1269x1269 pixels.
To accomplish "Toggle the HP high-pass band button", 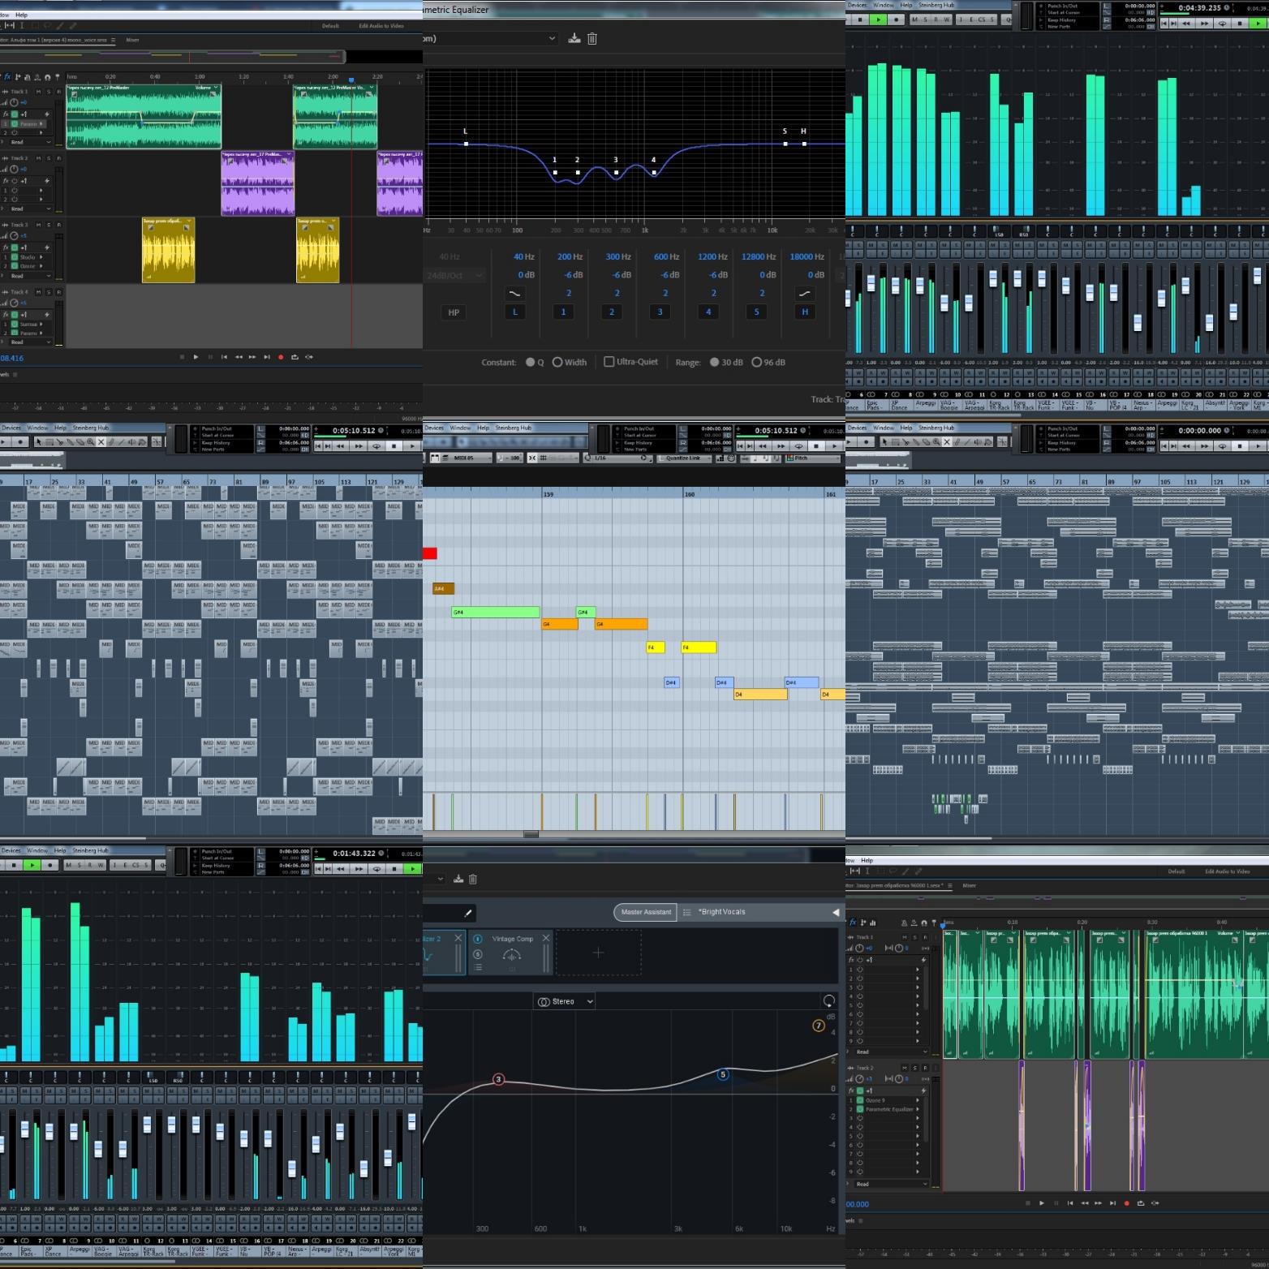I will click(454, 312).
